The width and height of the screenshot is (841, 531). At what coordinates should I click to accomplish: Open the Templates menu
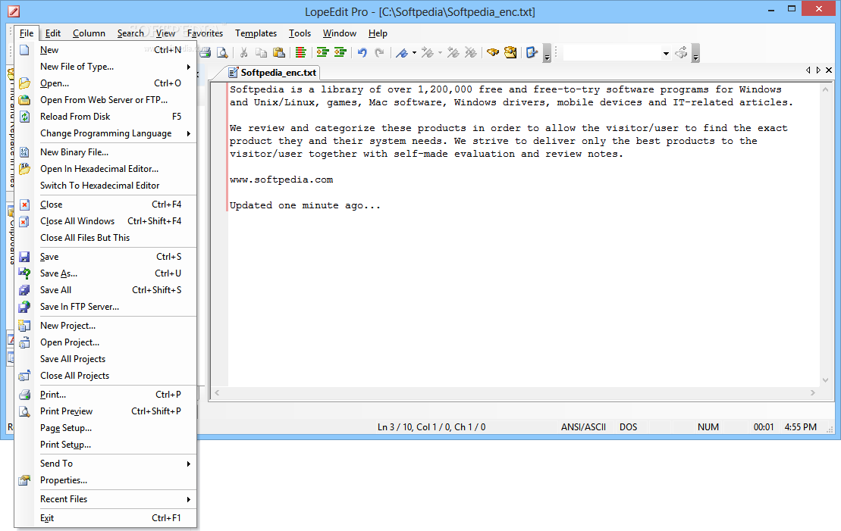point(256,33)
